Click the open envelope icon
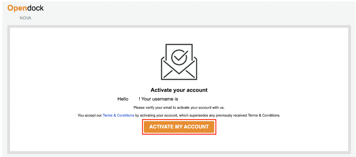The image size is (356, 157). (179, 62)
